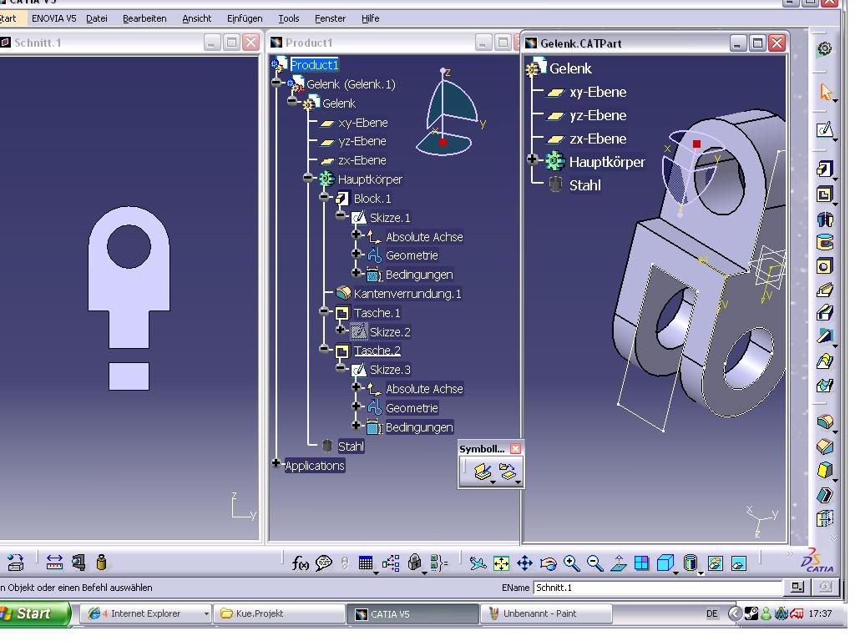Collapse the Gelenk (Gelenk.1) node
Image resolution: width=855 pixels, height=641 pixels.
[276, 83]
